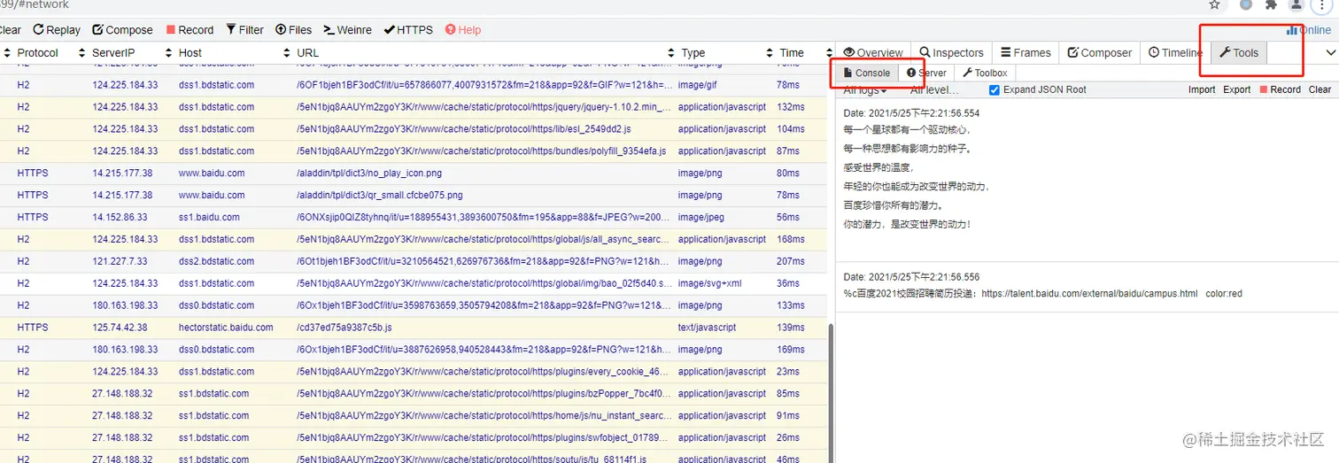Switch to the Inspectors tab
This screenshot has width=1339, height=463.
click(x=951, y=53)
